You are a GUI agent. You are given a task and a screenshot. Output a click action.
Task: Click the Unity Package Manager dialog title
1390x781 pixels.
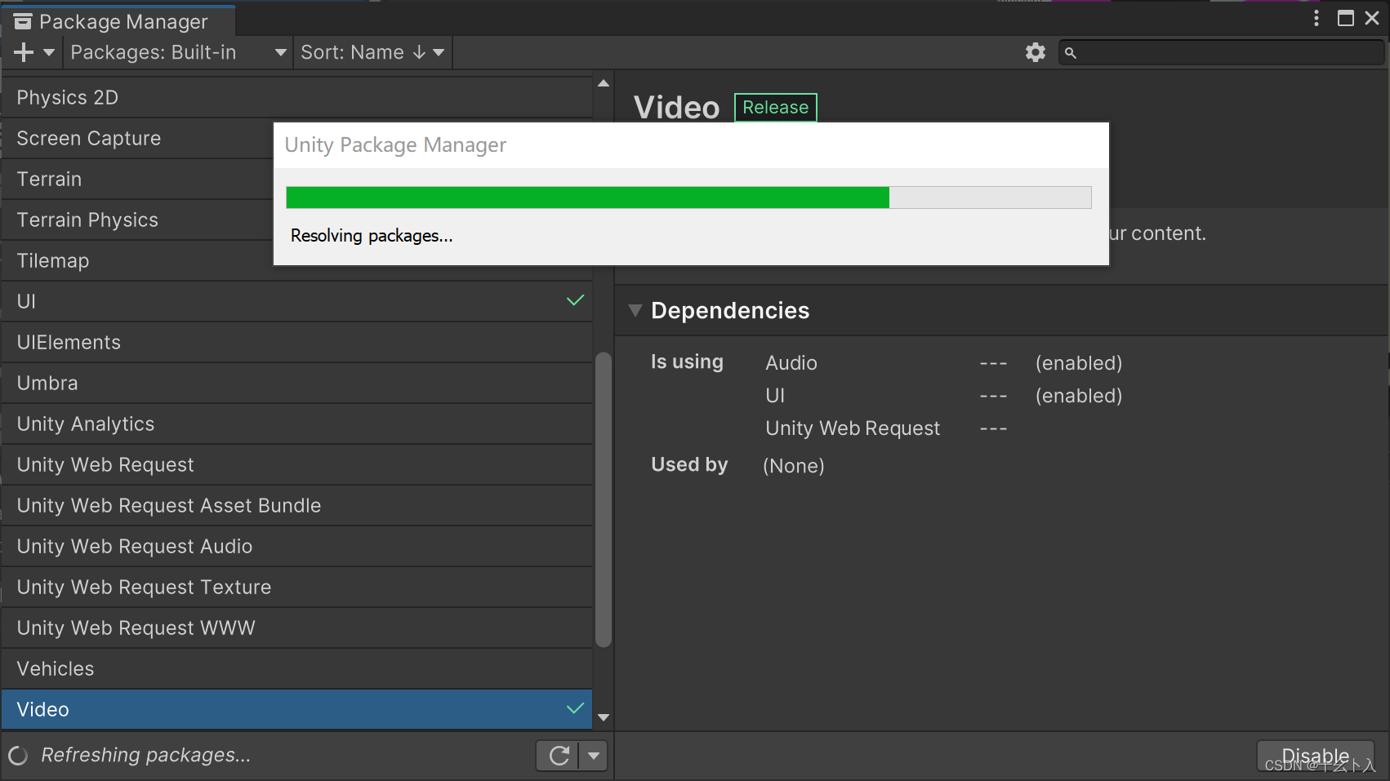(x=395, y=145)
